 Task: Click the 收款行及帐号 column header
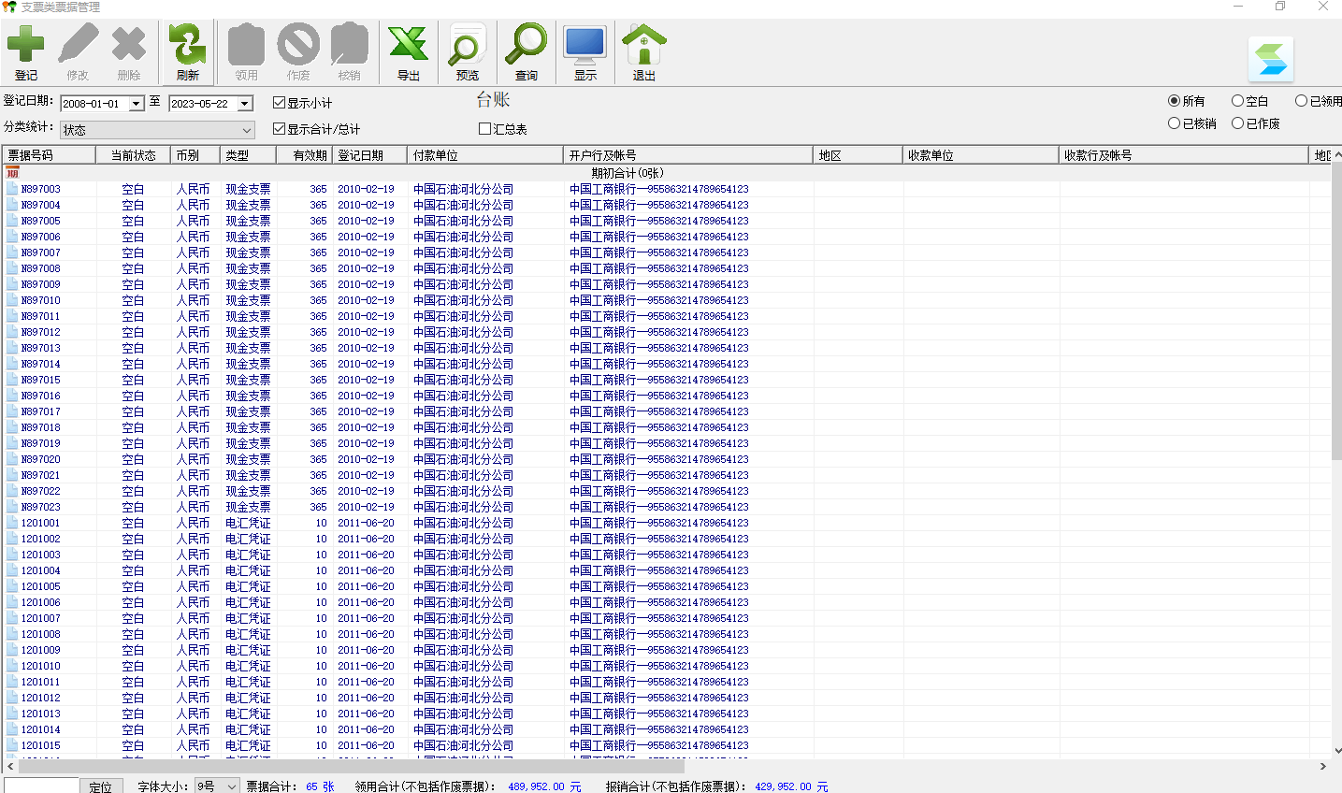click(x=1183, y=155)
